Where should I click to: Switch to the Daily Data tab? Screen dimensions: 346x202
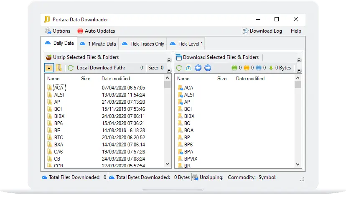(x=59, y=43)
